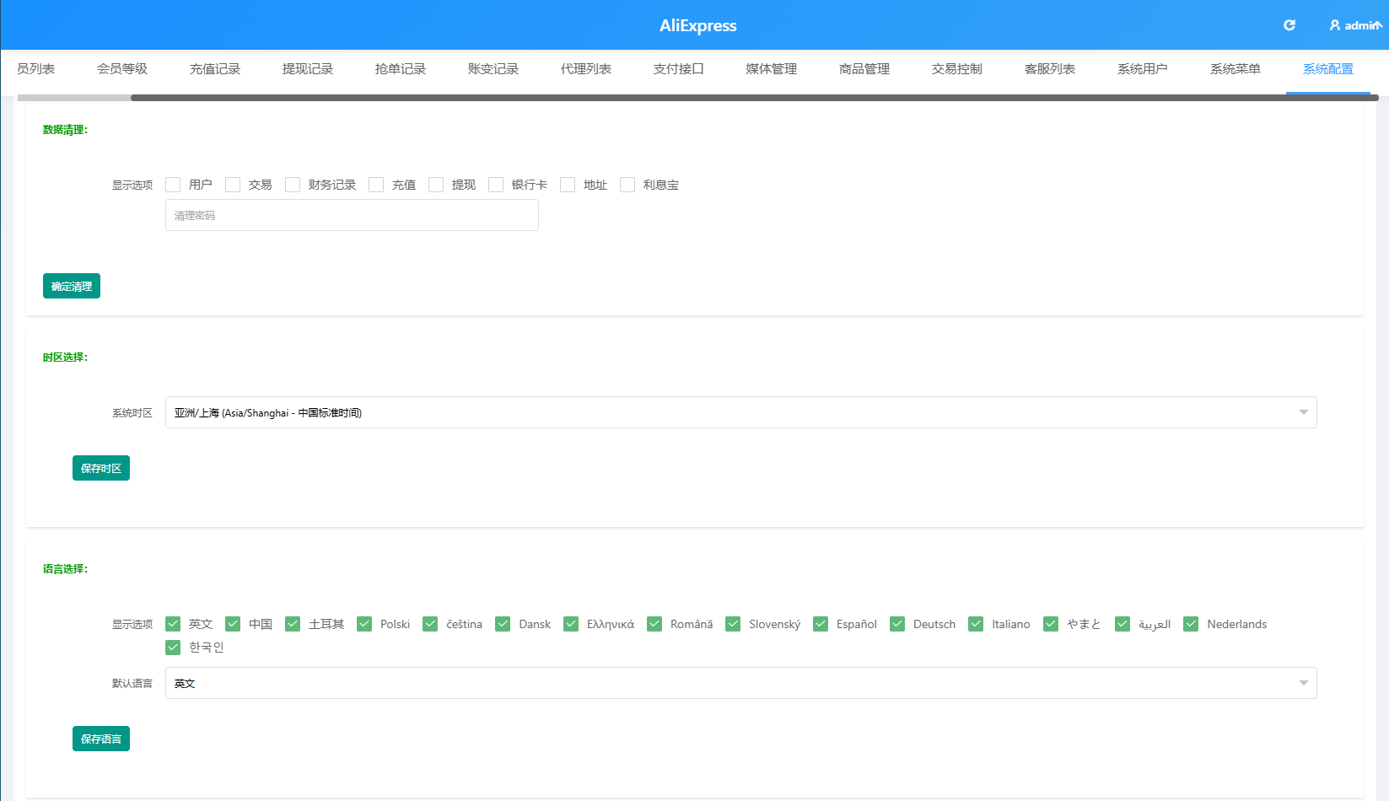Uncheck the Polski language checkbox
Viewport: 1389px width, 801px height.
(x=364, y=624)
